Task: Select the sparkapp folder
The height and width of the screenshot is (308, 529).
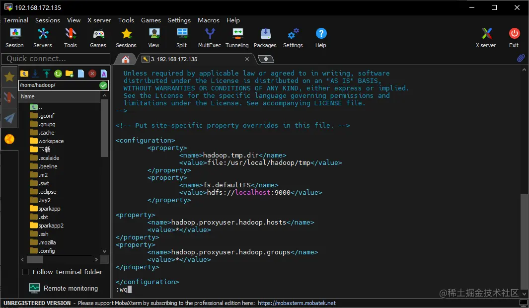Action: click(x=45, y=209)
